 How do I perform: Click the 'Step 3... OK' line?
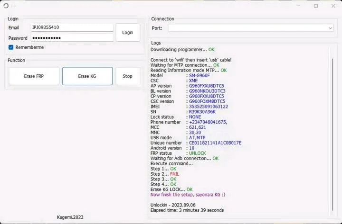[163, 179]
